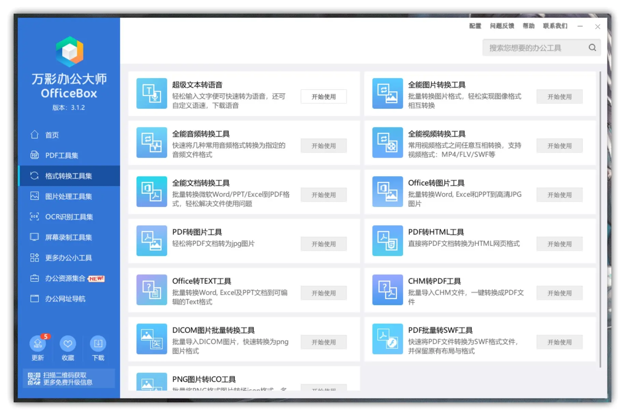The width and height of the screenshot is (625, 416).
Task: Open 屏幕录制工具集 in the sidebar
Action: (x=69, y=237)
